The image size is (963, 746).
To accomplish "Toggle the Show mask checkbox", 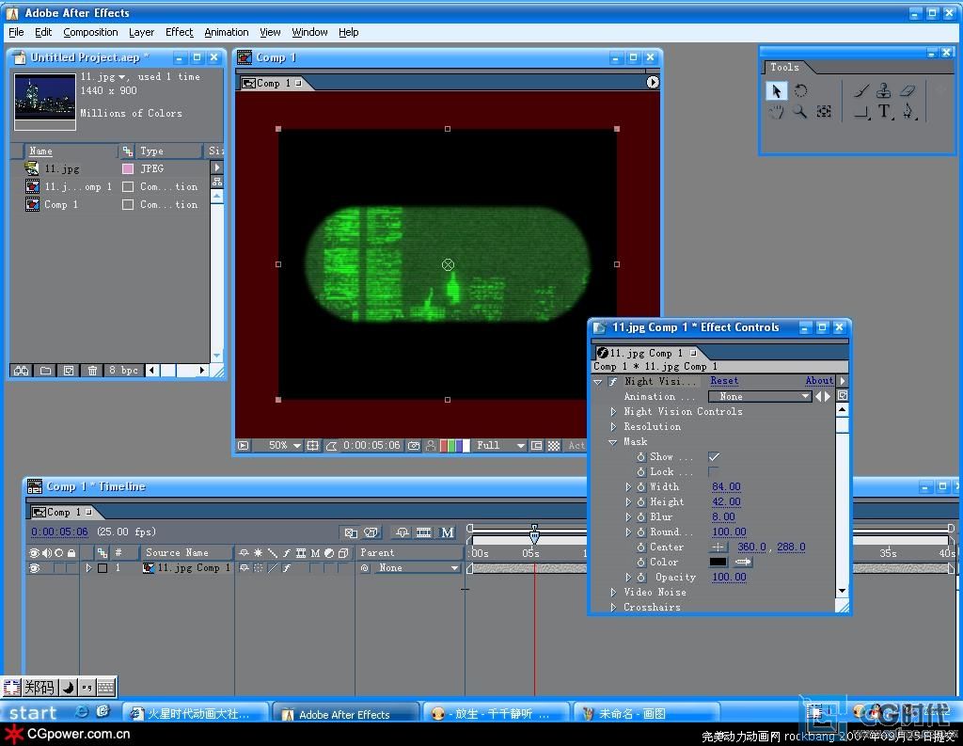I will [714, 456].
